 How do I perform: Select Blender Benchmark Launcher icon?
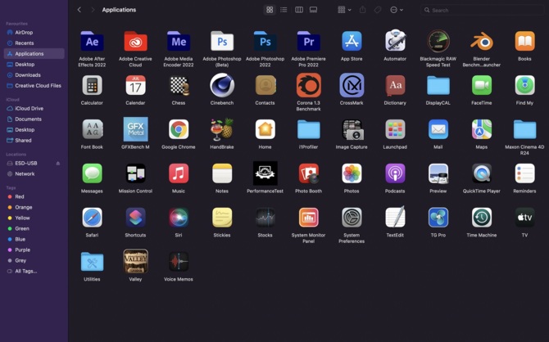pos(482,41)
